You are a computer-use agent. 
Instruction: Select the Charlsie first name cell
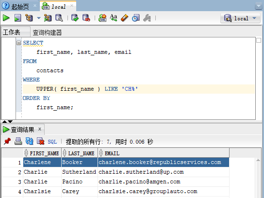(x=42, y=191)
